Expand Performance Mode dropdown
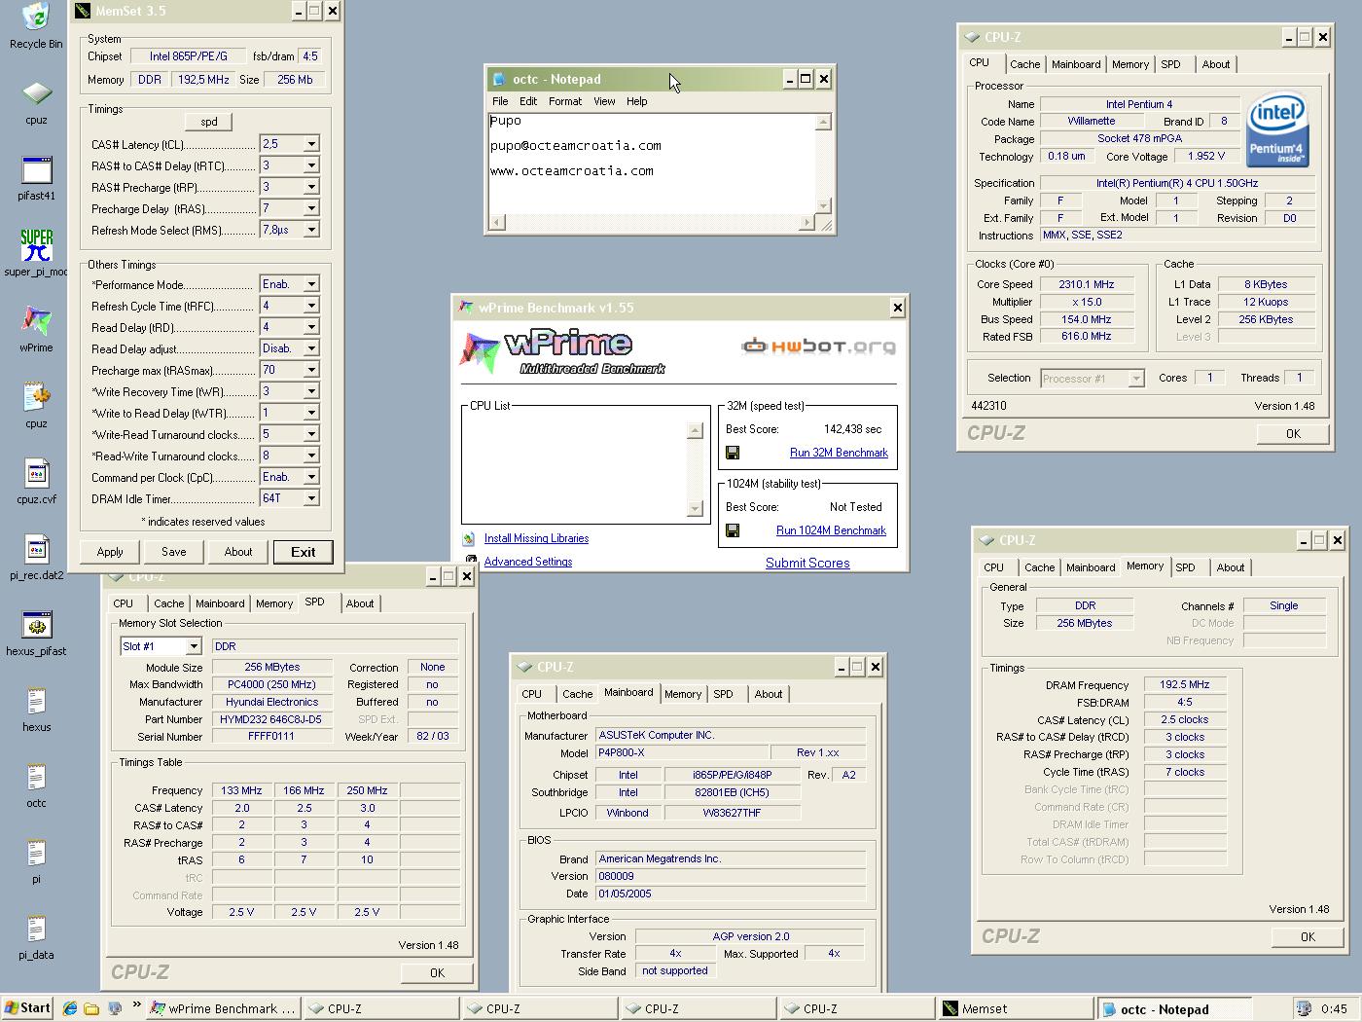The width and height of the screenshot is (1362, 1022). (311, 284)
